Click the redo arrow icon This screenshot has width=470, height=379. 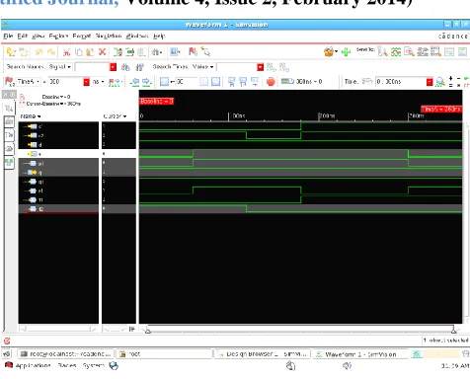coord(51,52)
